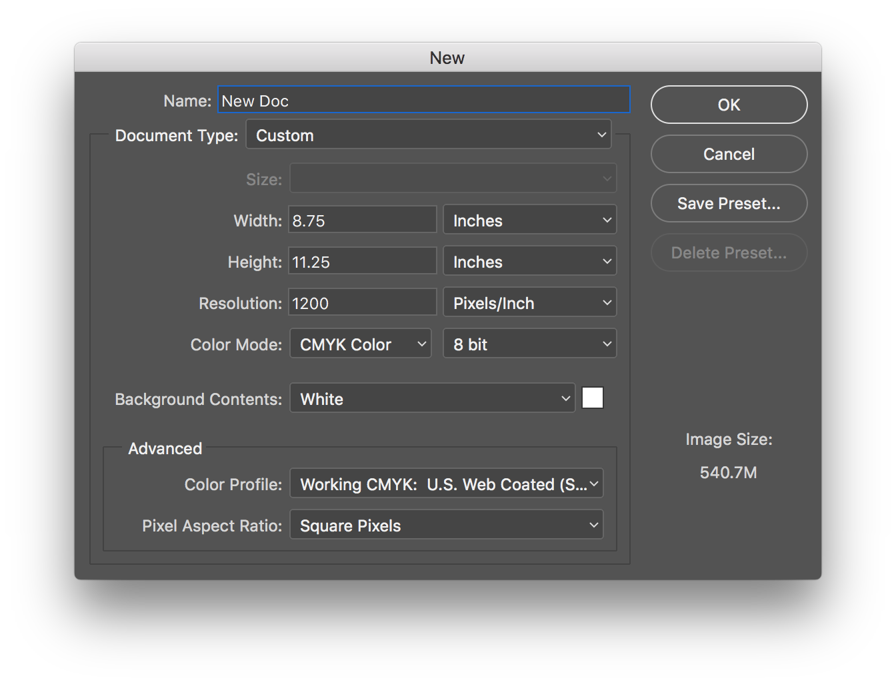Click the Resolution value field
The width and height of the screenshot is (896, 686).
[362, 303]
